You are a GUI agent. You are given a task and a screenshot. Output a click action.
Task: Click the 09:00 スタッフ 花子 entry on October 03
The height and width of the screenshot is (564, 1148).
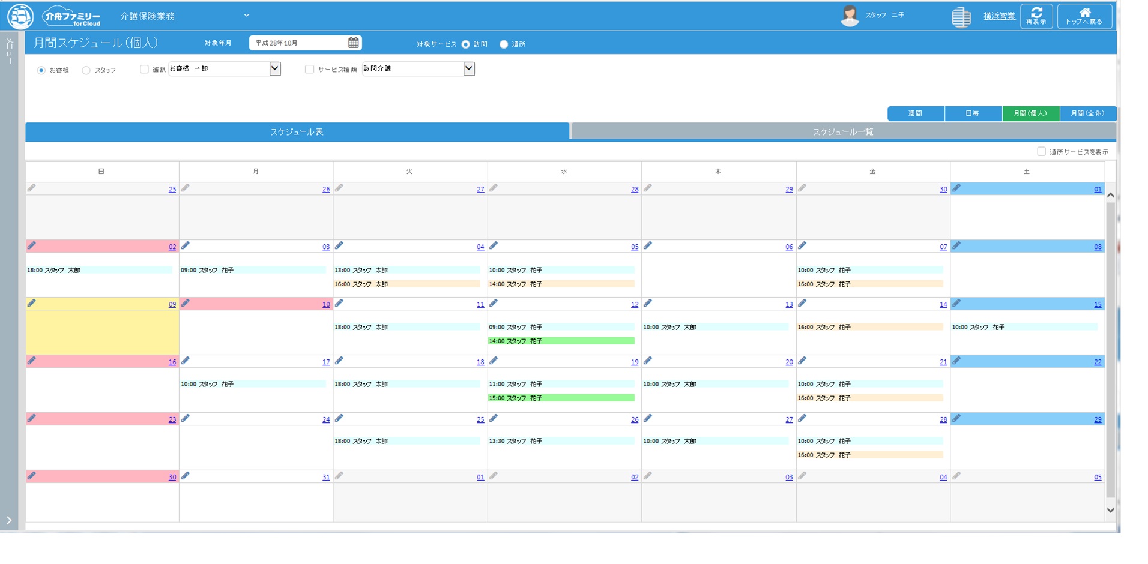253,270
